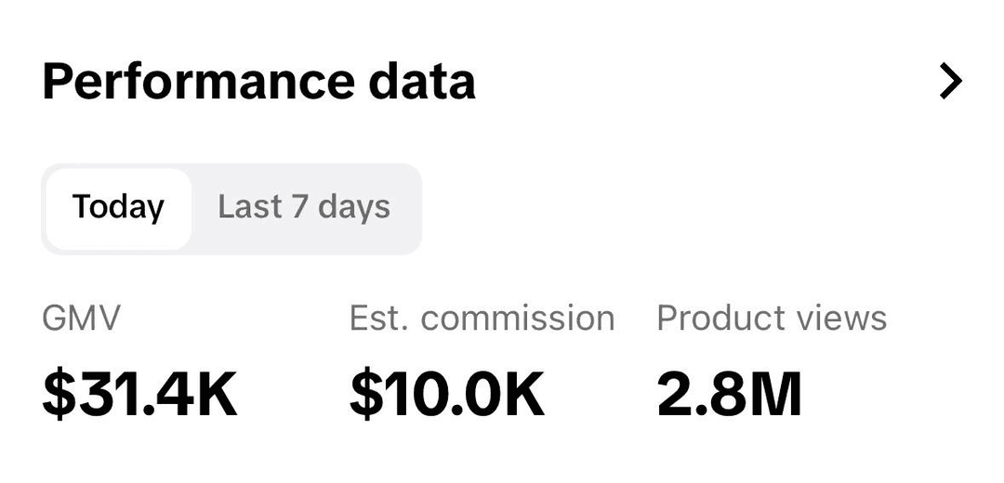Screen dimensions: 1004x483
Task: Open Performance data details via chevron arrow
Action: point(950,82)
